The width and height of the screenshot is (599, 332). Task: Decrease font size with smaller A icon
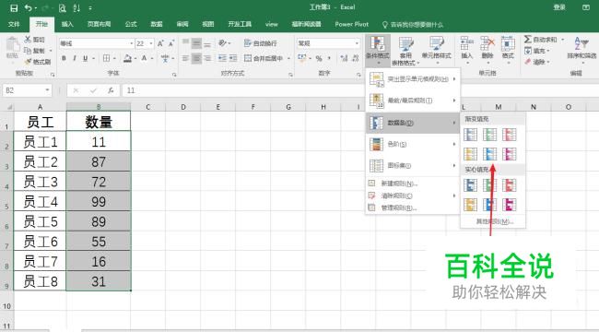[171, 43]
